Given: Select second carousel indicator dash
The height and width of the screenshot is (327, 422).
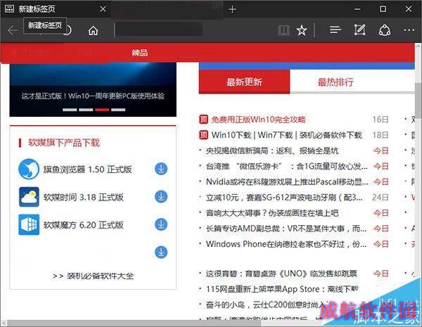Looking at the screenshot, I should 86,110.
